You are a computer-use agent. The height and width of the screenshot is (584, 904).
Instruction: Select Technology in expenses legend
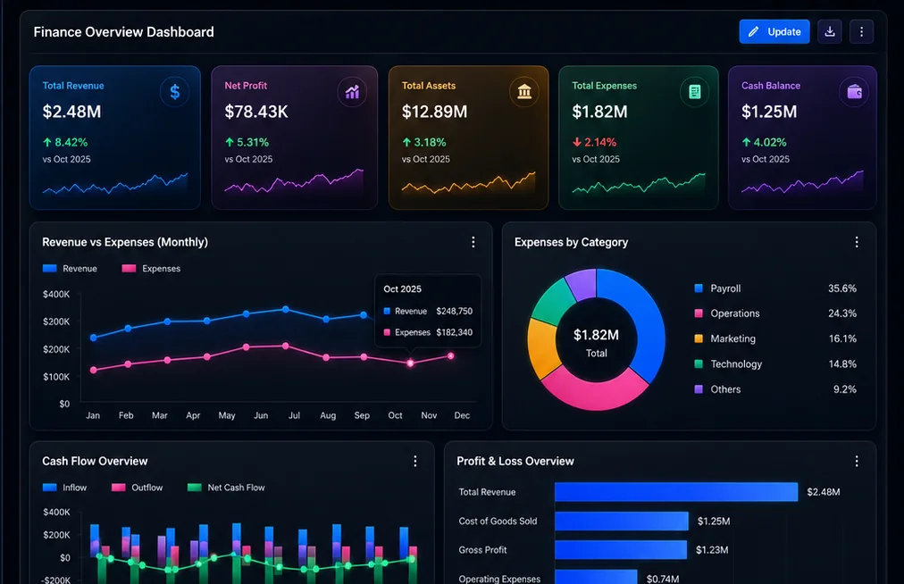click(x=728, y=364)
